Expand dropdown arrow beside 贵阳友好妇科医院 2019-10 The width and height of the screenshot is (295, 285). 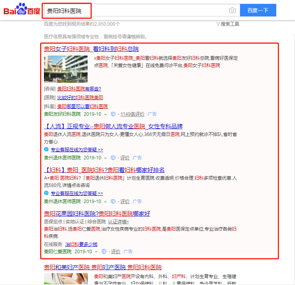point(105,115)
